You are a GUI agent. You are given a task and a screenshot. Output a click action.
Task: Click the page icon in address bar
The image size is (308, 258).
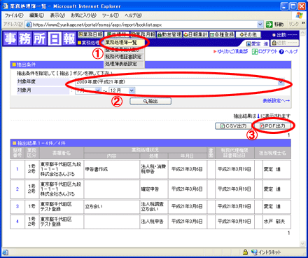click(x=29, y=25)
